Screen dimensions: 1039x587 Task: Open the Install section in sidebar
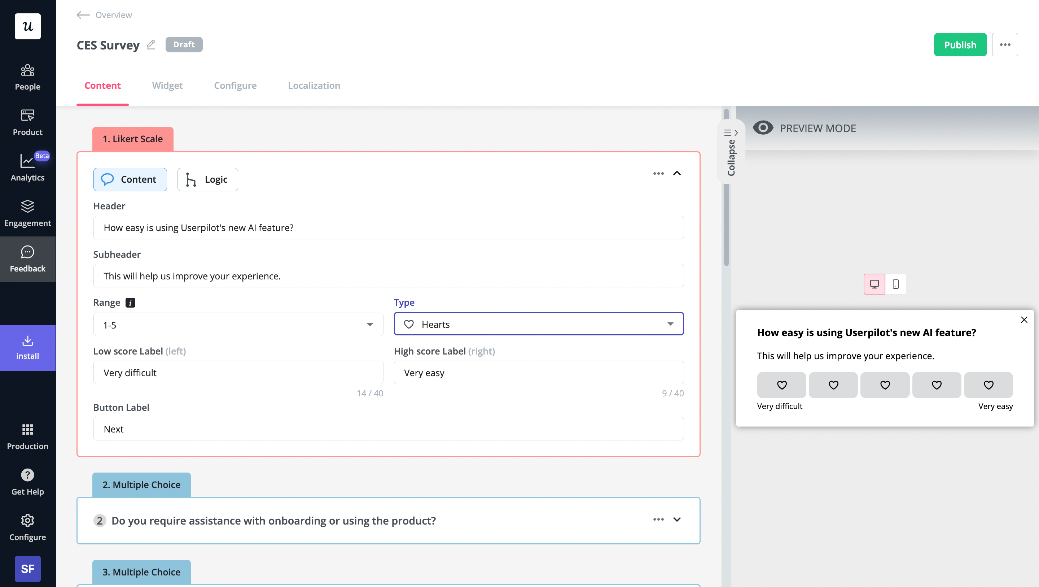click(x=27, y=347)
